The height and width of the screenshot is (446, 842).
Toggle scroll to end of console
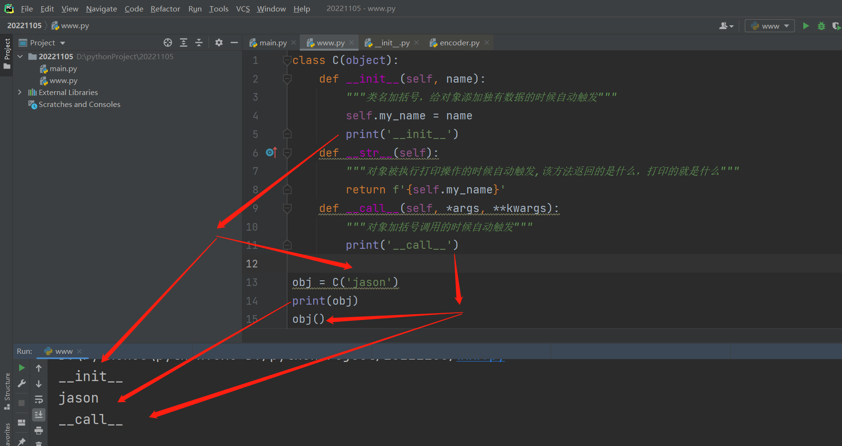39,414
